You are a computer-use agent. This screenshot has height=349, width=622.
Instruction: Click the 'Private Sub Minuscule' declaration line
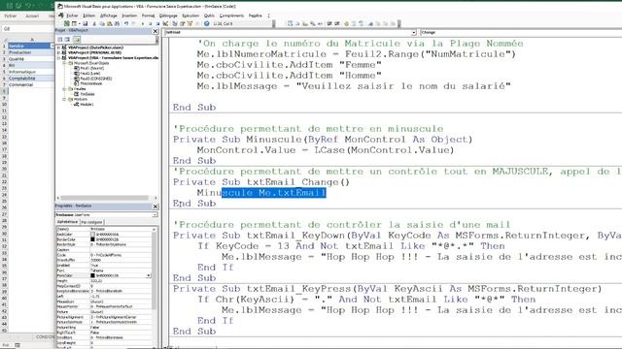click(x=323, y=140)
